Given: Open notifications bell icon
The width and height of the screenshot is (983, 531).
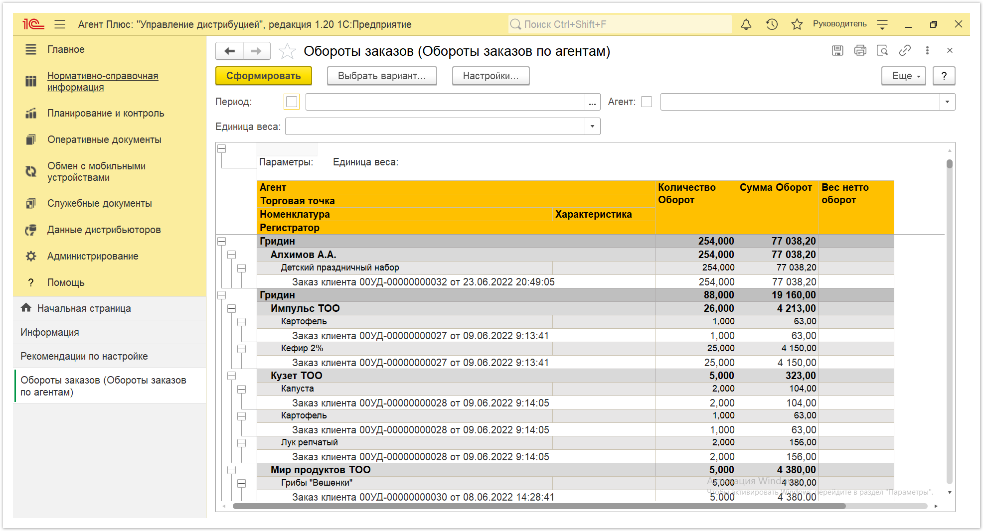Looking at the screenshot, I should point(746,24).
